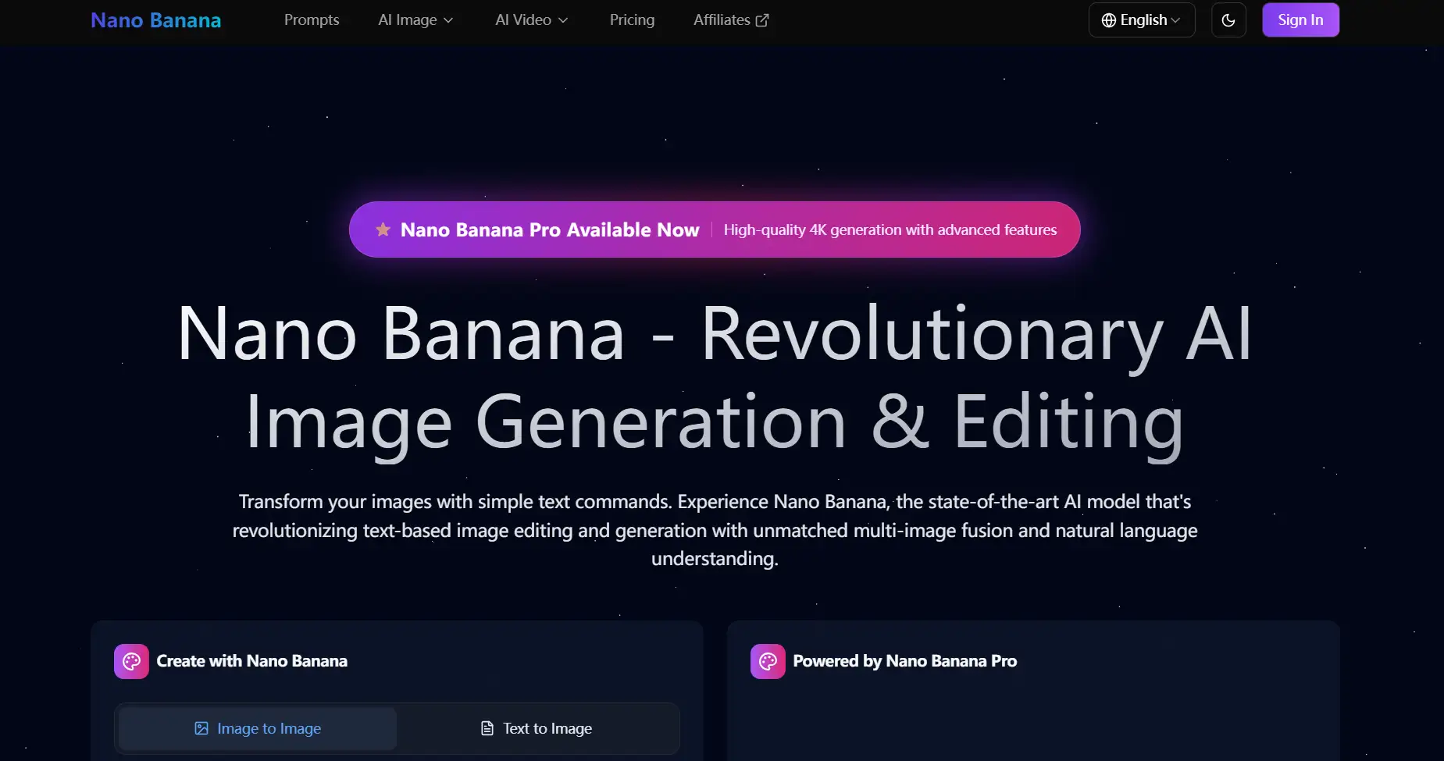
Task: Click the Nano Banana logo
Action: tap(155, 20)
